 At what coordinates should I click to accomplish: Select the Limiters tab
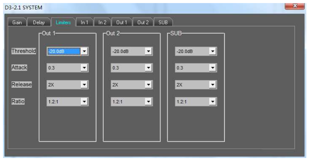point(63,23)
